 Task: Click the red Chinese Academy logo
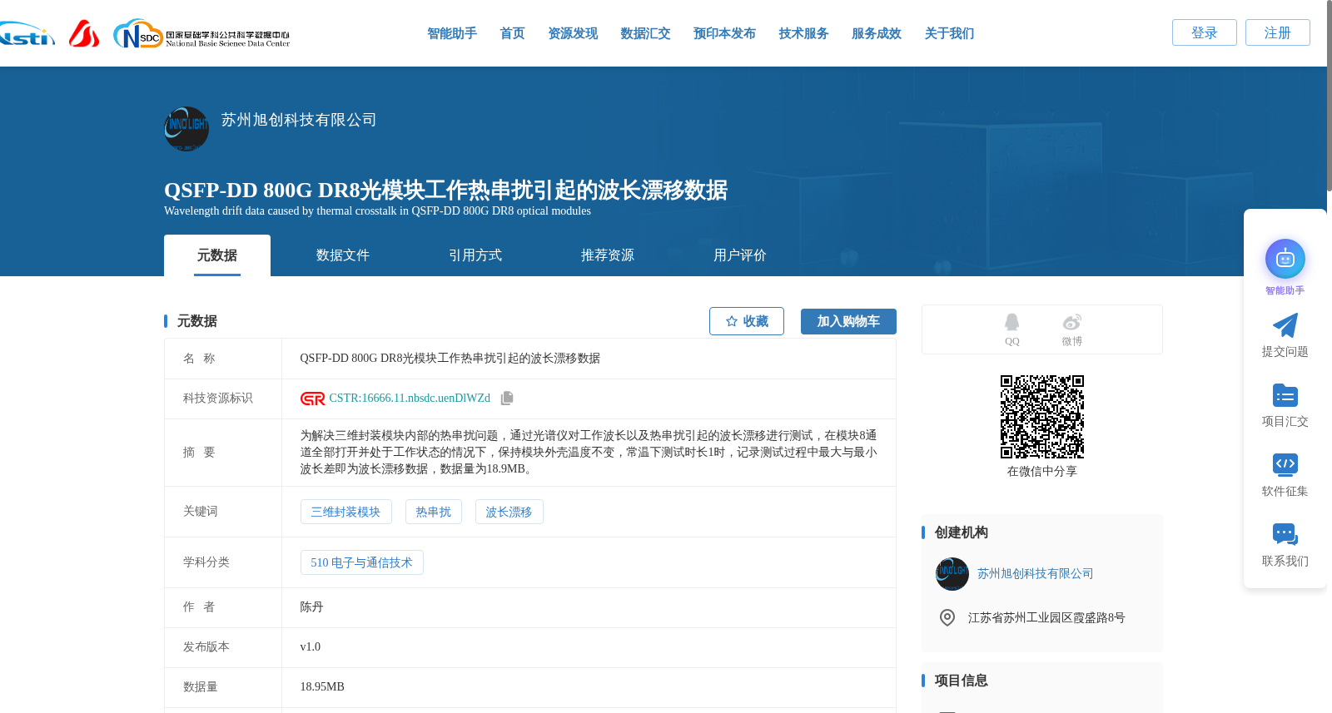pos(84,33)
